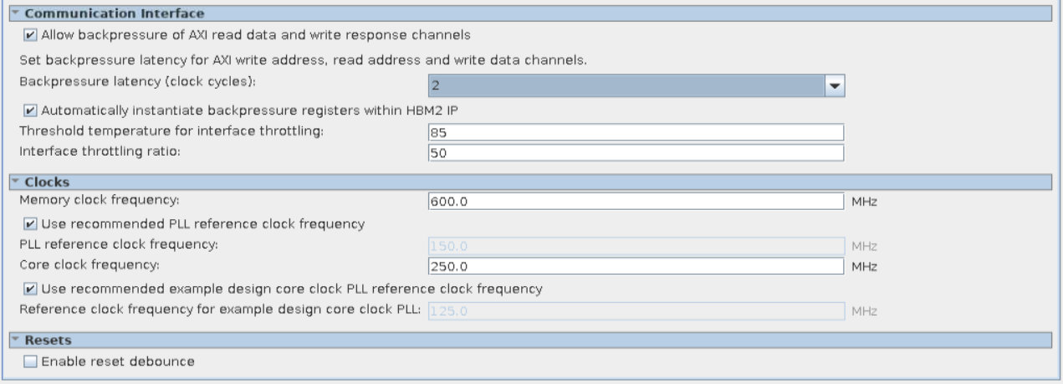The height and width of the screenshot is (384, 1063).
Task: Click the Interface throttling ratio field
Action: click(x=635, y=153)
